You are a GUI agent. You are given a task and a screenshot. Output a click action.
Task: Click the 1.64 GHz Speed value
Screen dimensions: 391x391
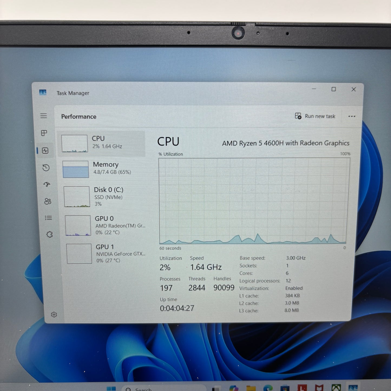point(206,267)
